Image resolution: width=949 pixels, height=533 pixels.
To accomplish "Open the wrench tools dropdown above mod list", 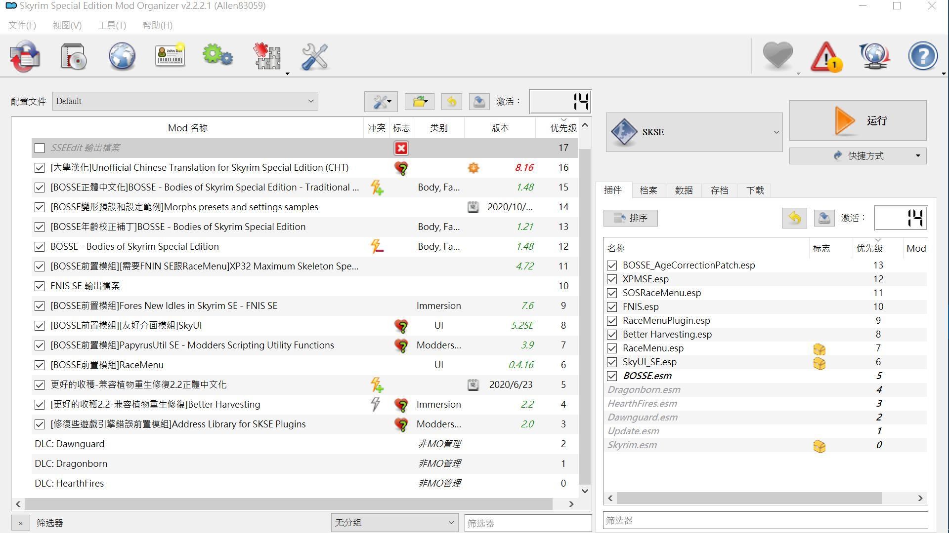I will [381, 102].
